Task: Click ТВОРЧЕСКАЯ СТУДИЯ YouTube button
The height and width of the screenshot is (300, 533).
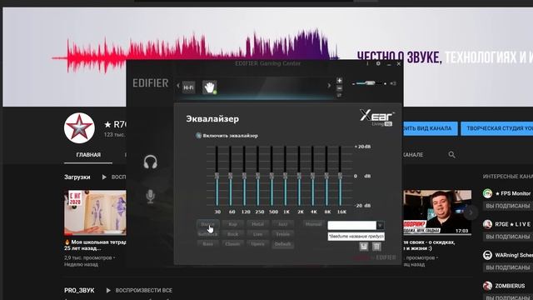Action: pos(497,128)
